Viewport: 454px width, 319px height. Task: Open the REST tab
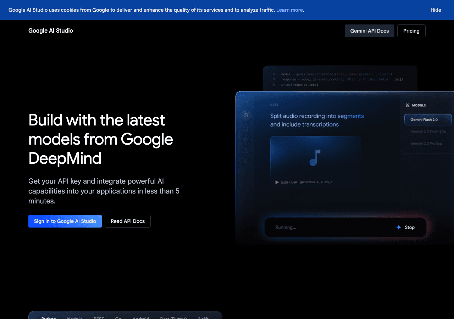coord(98,317)
